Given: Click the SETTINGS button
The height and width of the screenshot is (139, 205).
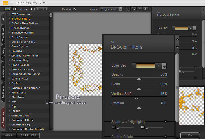Looking at the screenshot, I should 28,135.
